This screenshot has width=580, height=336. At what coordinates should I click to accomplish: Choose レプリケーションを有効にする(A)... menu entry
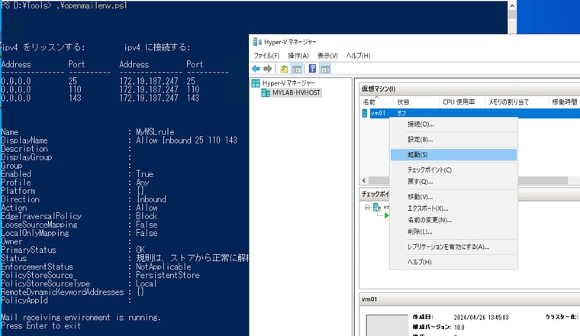(x=453, y=247)
